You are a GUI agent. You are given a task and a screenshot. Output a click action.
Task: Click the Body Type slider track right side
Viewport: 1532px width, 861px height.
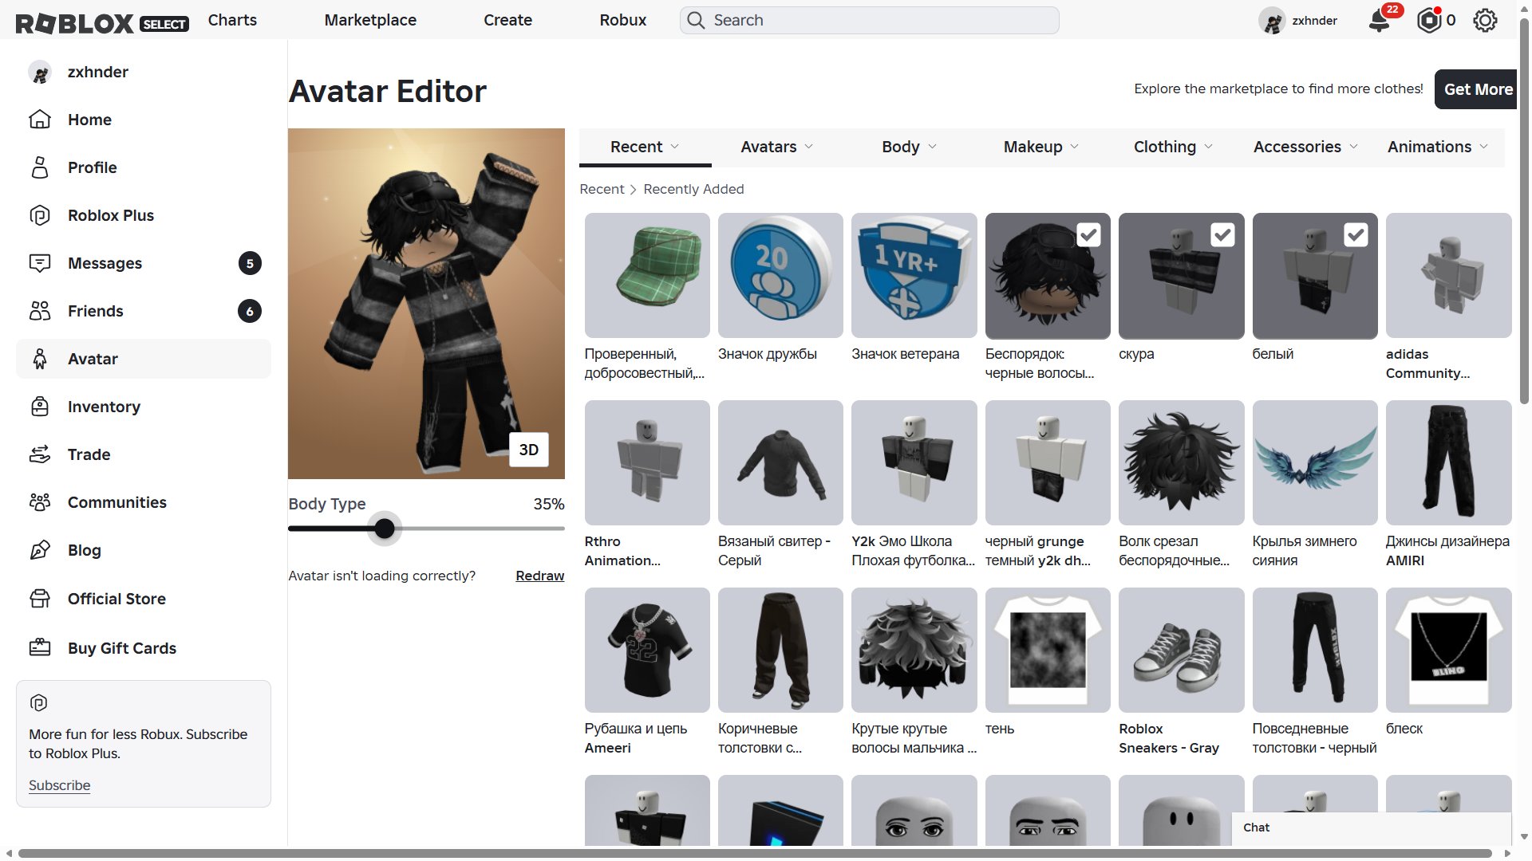(x=481, y=529)
